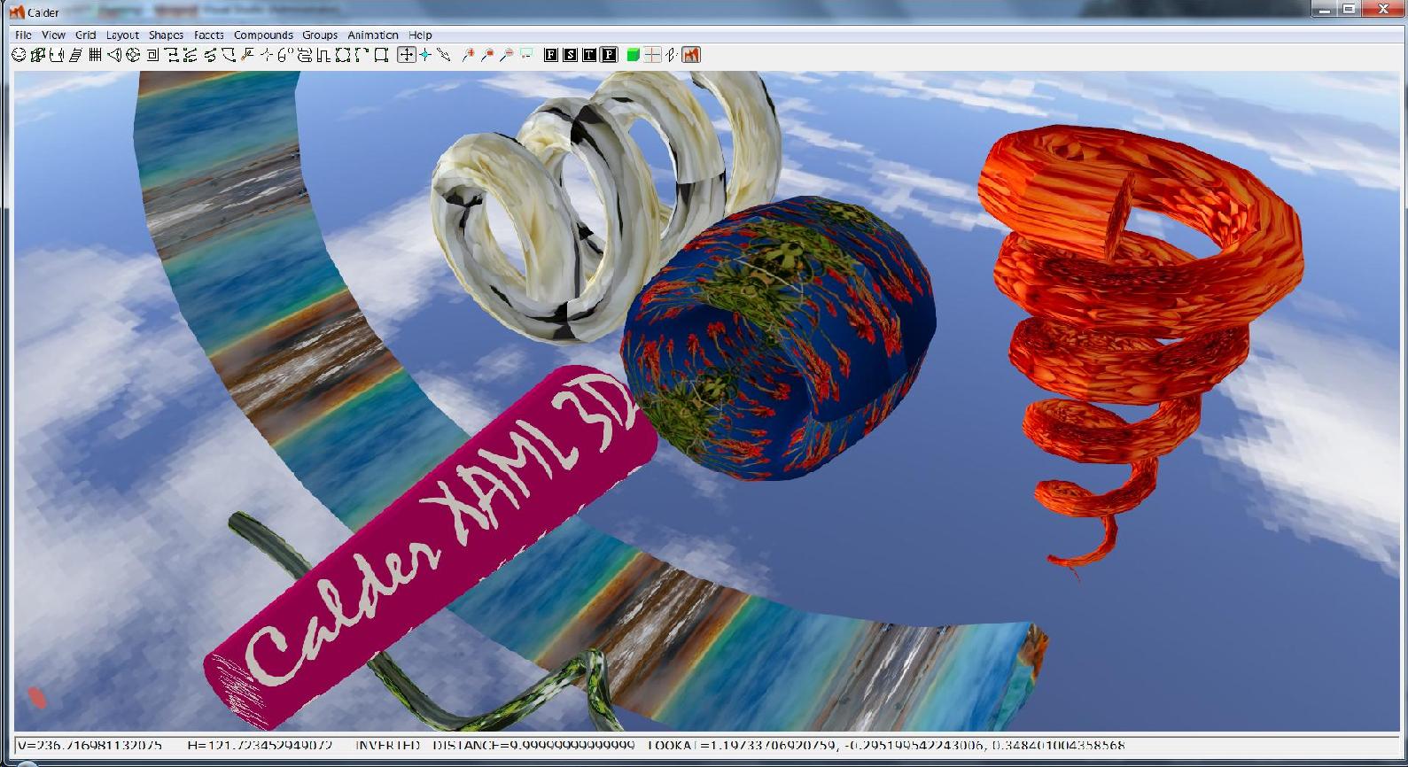Open the Shapes menu
This screenshot has height=767, width=1408.
pyautogui.click(x=166, y=35)
